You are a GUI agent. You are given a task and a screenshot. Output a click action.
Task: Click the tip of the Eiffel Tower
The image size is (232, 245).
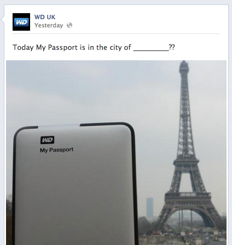184,62
